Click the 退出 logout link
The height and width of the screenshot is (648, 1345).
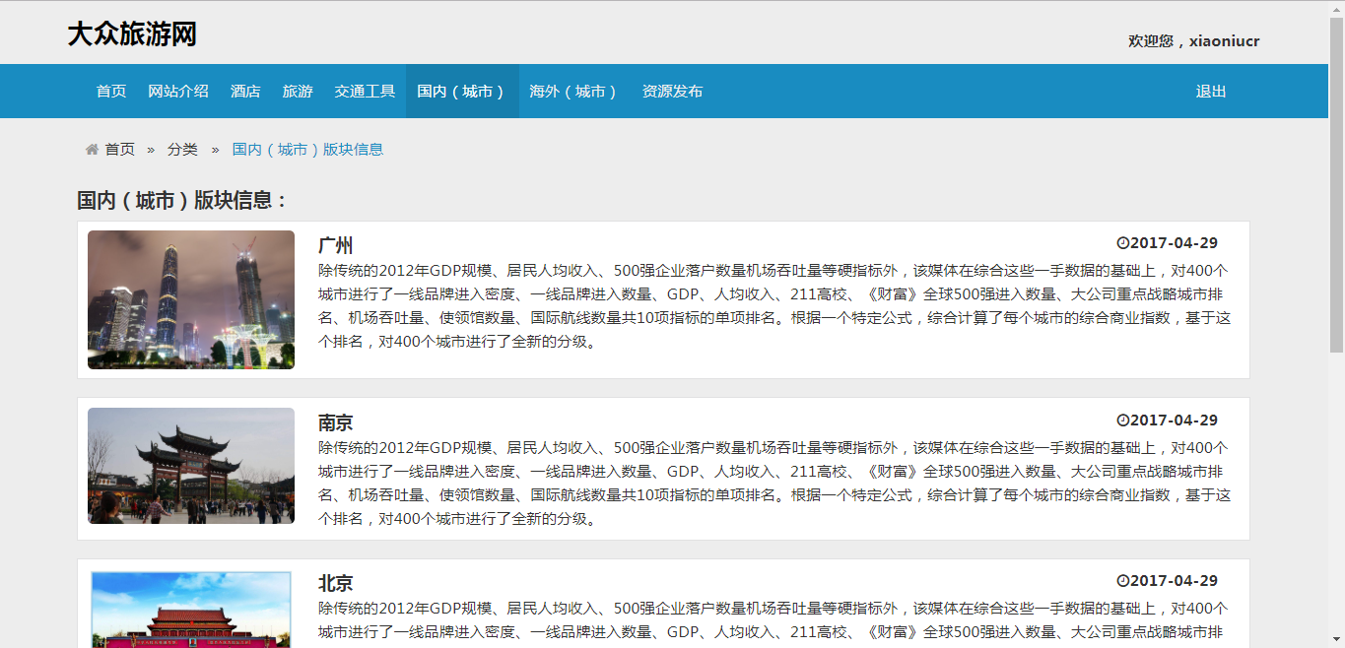(1211, 92)
